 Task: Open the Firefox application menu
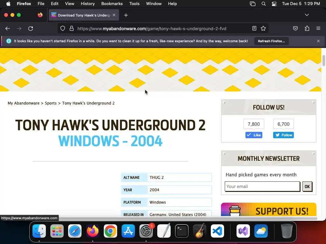pos(318,28)
